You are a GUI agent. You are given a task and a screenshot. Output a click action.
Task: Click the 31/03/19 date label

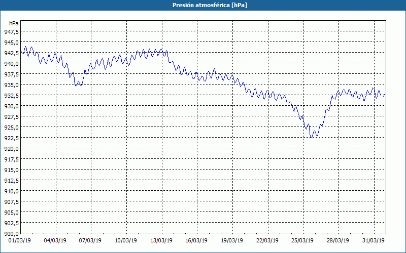pyautogui.click(x=374, y=240)
